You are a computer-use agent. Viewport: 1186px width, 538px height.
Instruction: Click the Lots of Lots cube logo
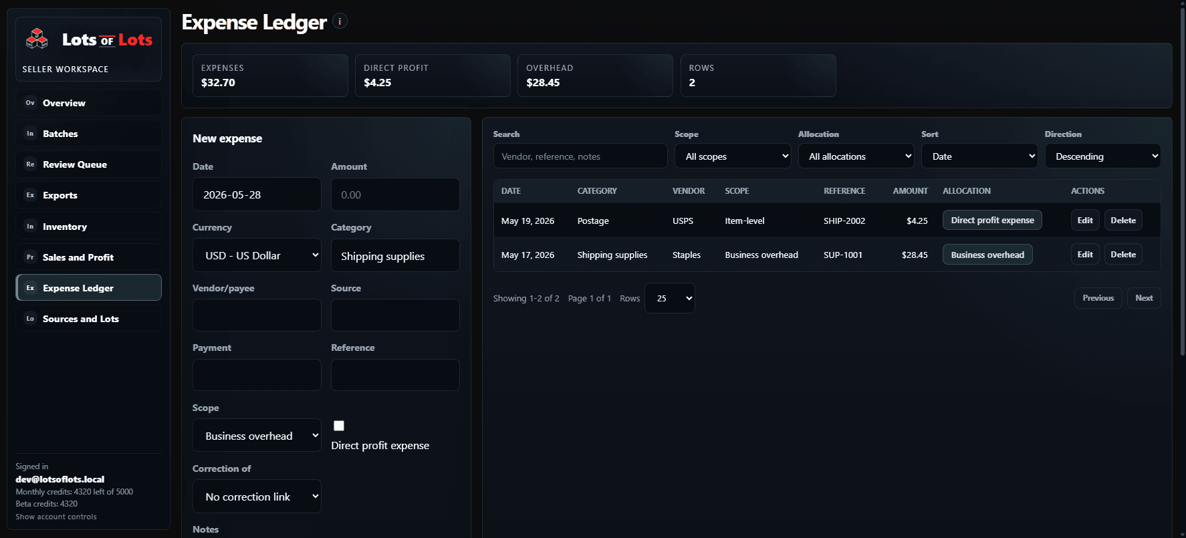point(37,39)
